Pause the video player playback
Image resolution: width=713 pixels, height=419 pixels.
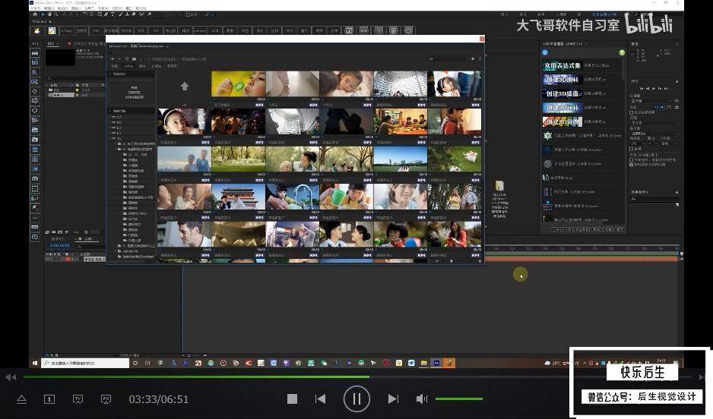(356, 399)
